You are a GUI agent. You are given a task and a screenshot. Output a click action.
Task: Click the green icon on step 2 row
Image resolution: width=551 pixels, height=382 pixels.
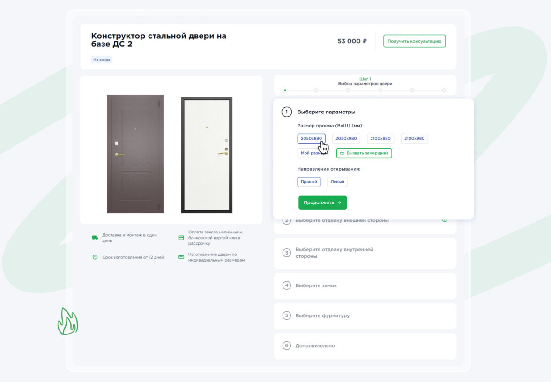click(x=445, y=219)
